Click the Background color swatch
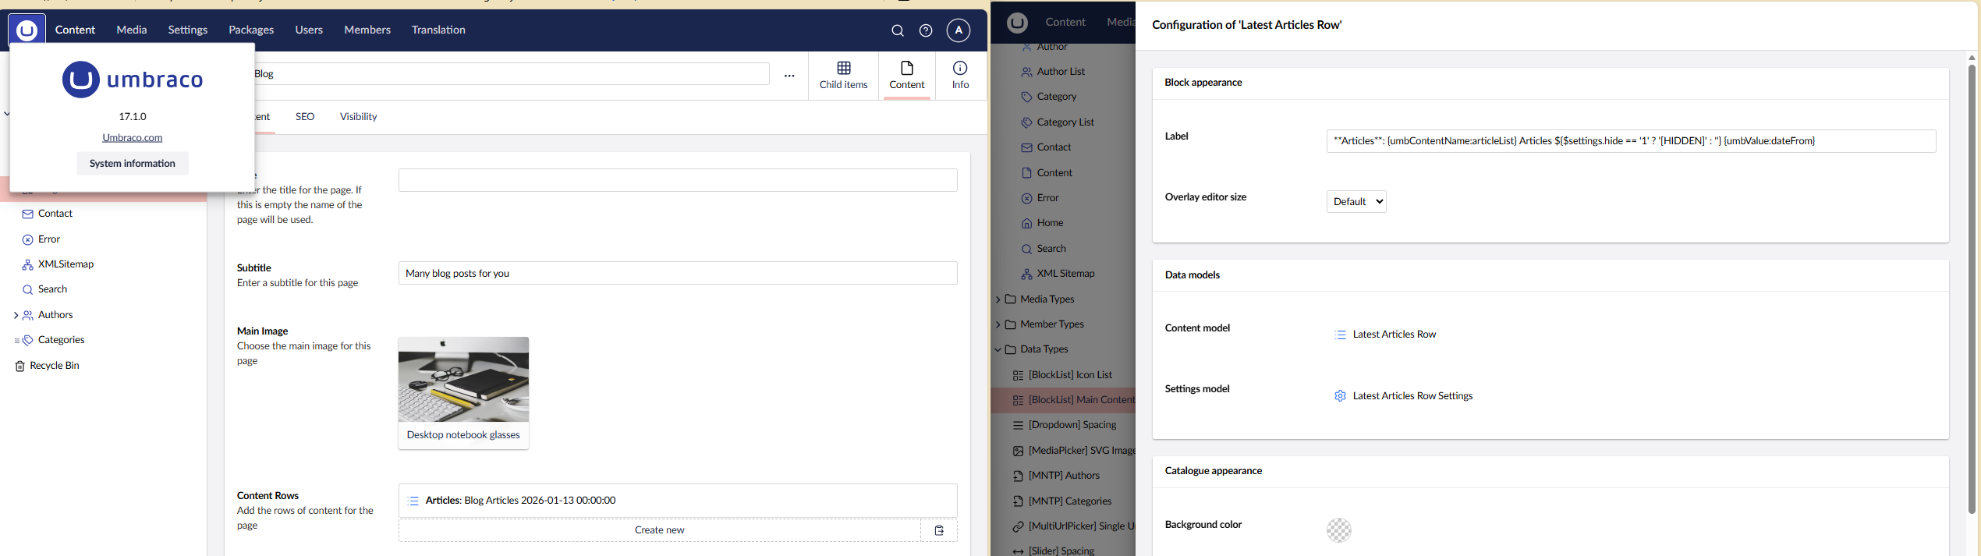Image resolution: width=1981 pixels, height=556 pixels. point(1339,530)
